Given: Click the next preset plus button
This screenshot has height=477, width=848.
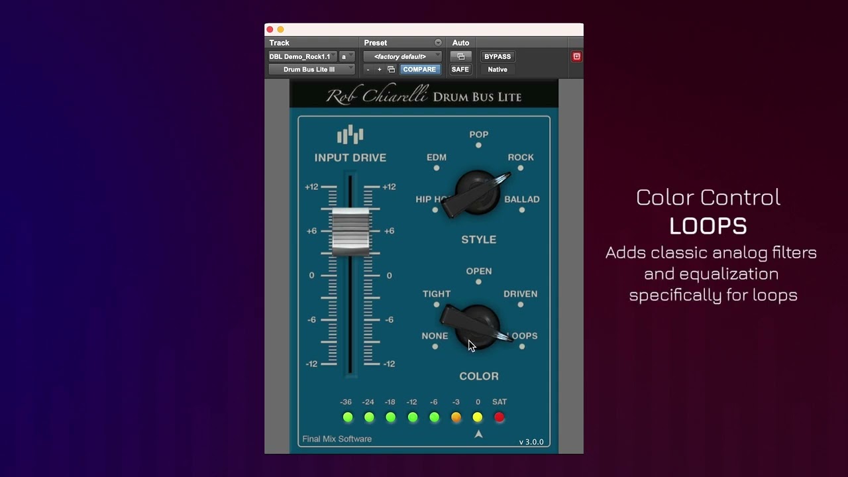Looking at the screenshot, I should 380,70.
